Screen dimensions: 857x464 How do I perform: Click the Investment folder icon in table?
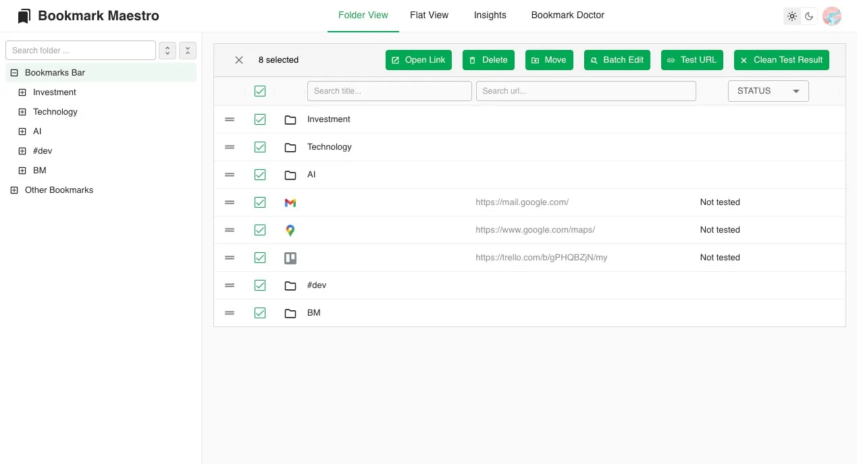pos(290,120)
